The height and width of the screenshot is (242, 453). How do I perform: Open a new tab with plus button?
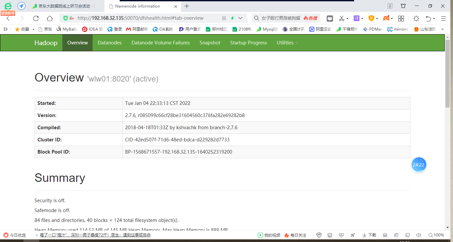click(187, 6)
